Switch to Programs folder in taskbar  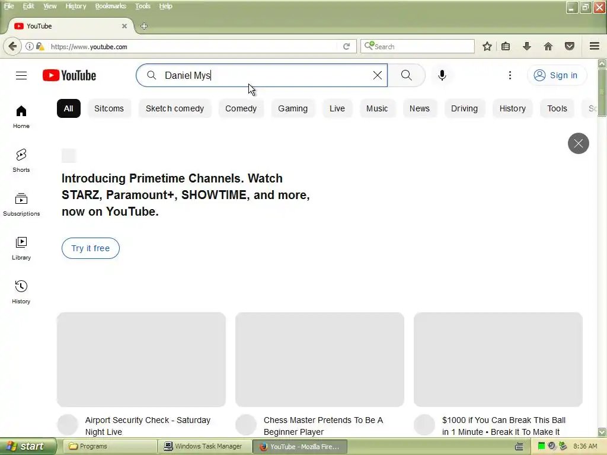click(x=110, y=447)
